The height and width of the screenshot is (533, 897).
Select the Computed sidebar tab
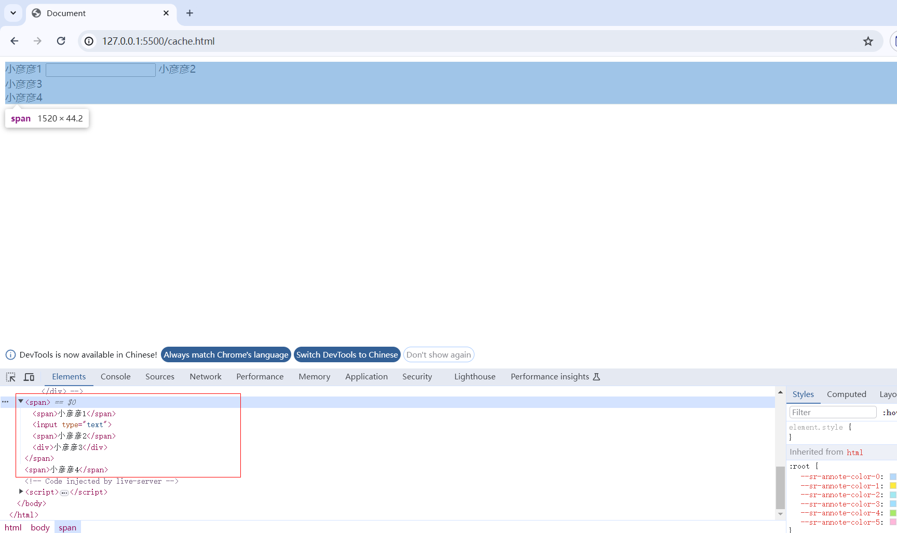(846, 394)
